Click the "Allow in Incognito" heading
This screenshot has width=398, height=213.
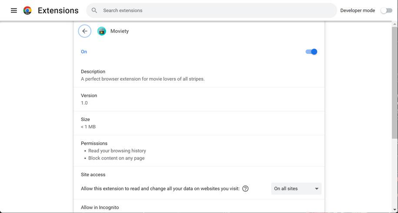pyautogui.click(x=100, y=207)
